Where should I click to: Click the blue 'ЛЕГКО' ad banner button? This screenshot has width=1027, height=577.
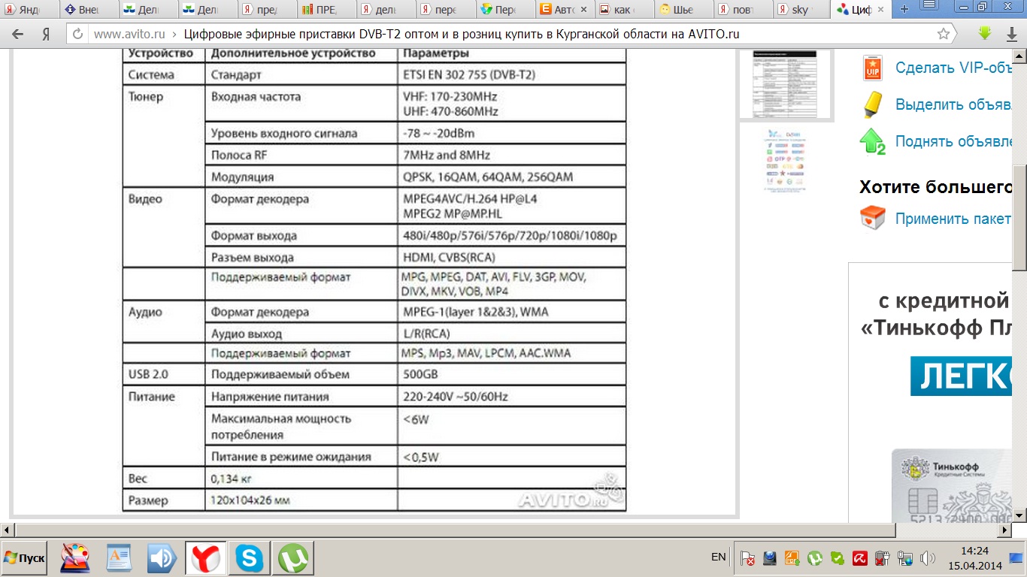[960, 375]
